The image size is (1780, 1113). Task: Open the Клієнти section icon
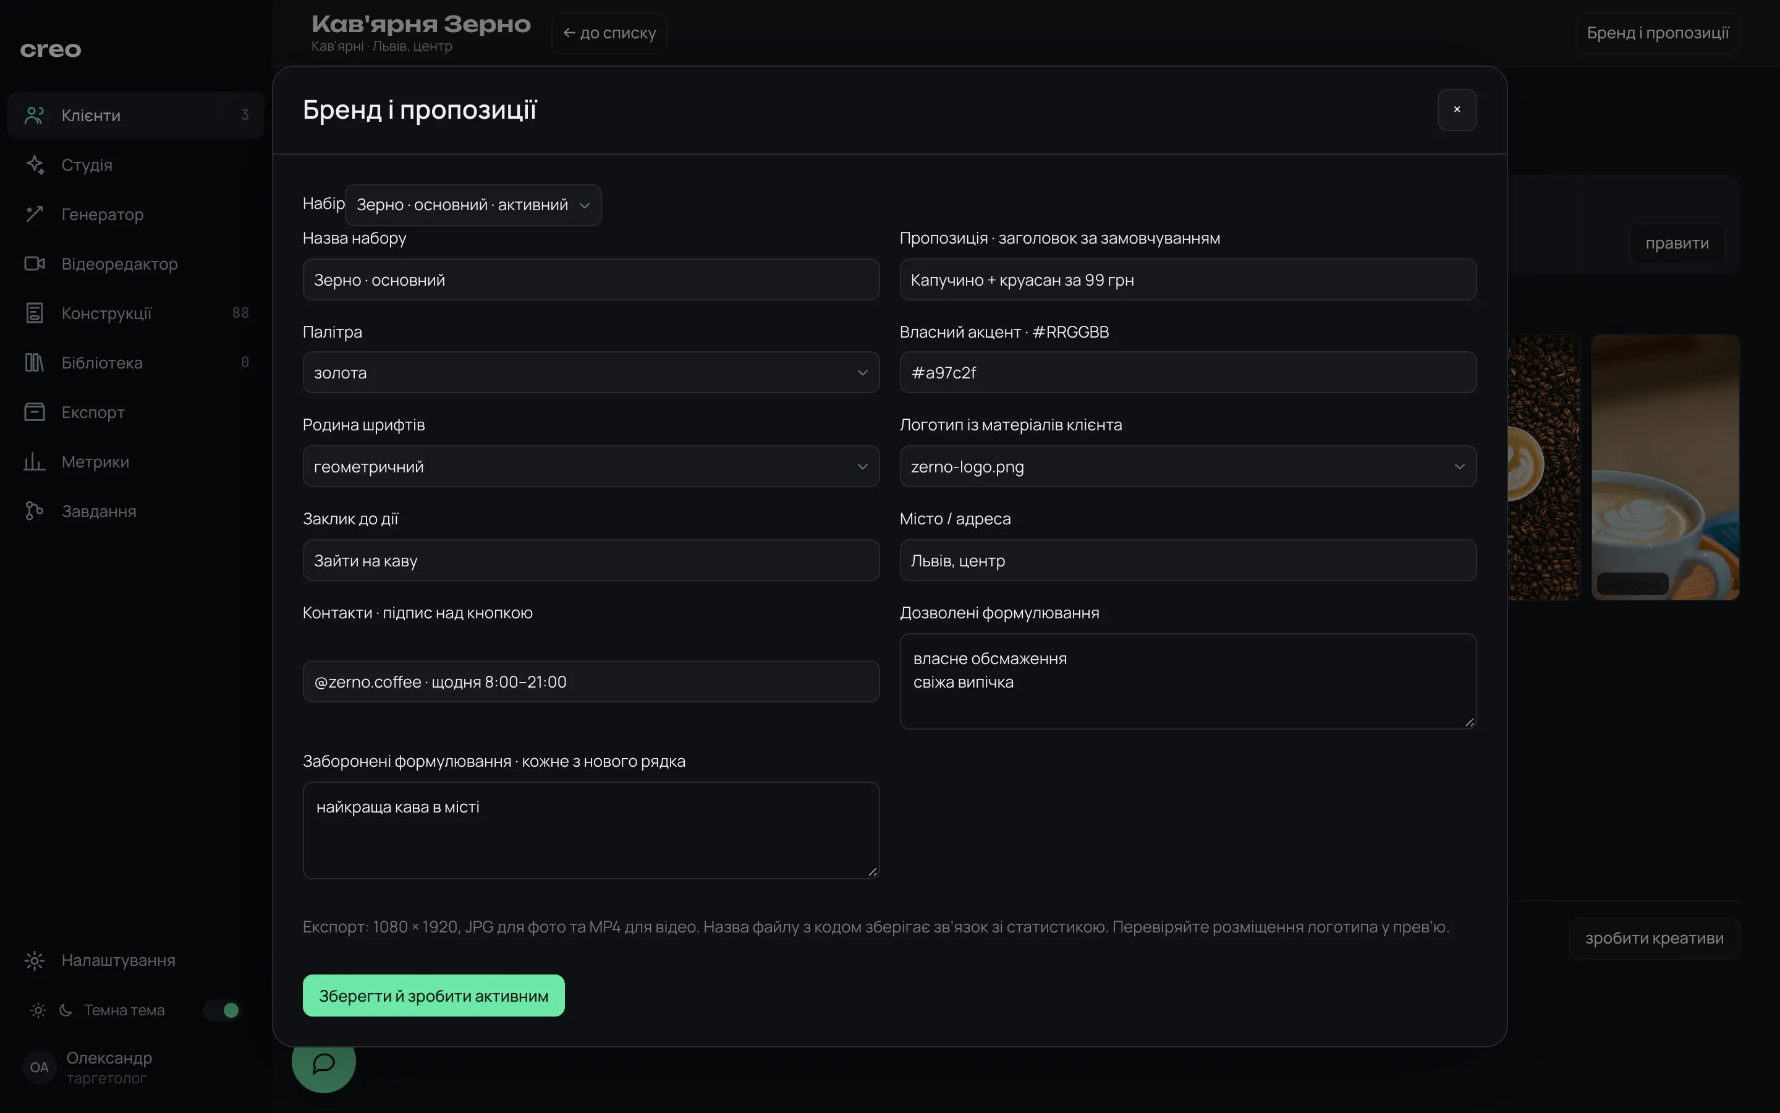tap(35, 116)
